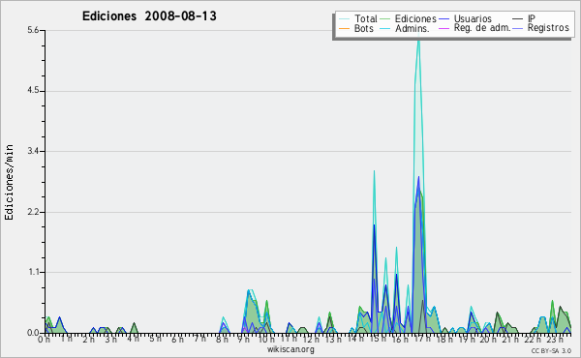Click the 17 h peak of the chart
This screenshot has width=581, height=358.
pos(418,37)
